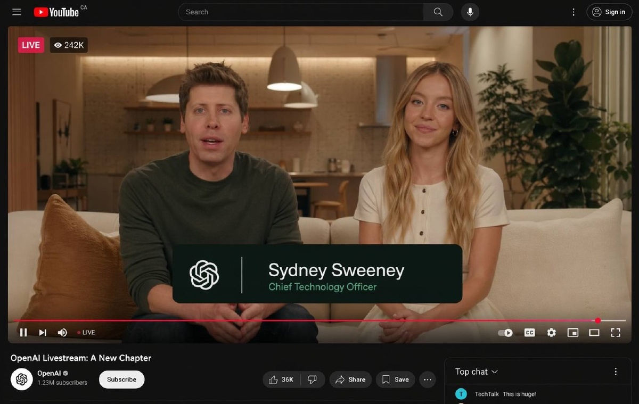Viewport: 639px width, 404px height.
Task: Click the 1.23M subscribers text
Action: coord(62,383)
